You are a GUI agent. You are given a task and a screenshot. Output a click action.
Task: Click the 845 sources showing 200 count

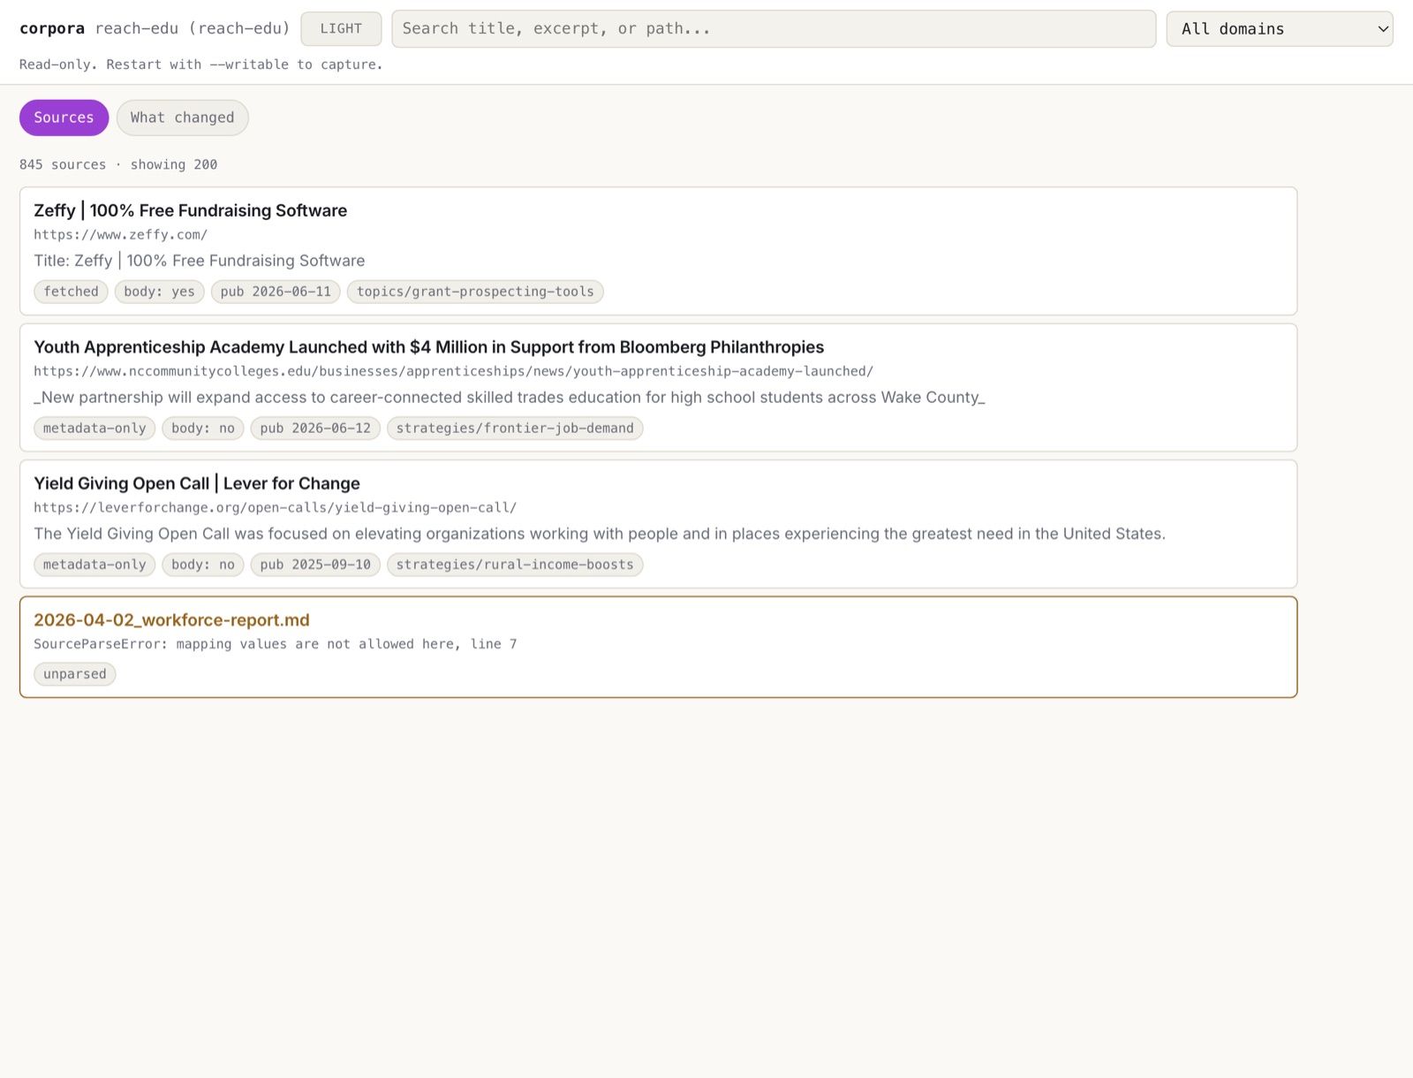click(x=118, y=164)
